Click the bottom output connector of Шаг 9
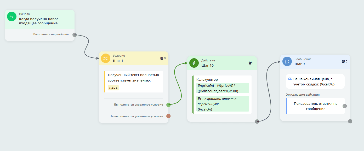Screen dimensions: 364x151 pos(350,121)
